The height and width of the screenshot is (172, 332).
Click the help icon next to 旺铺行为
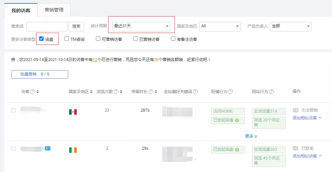(231, 92)
